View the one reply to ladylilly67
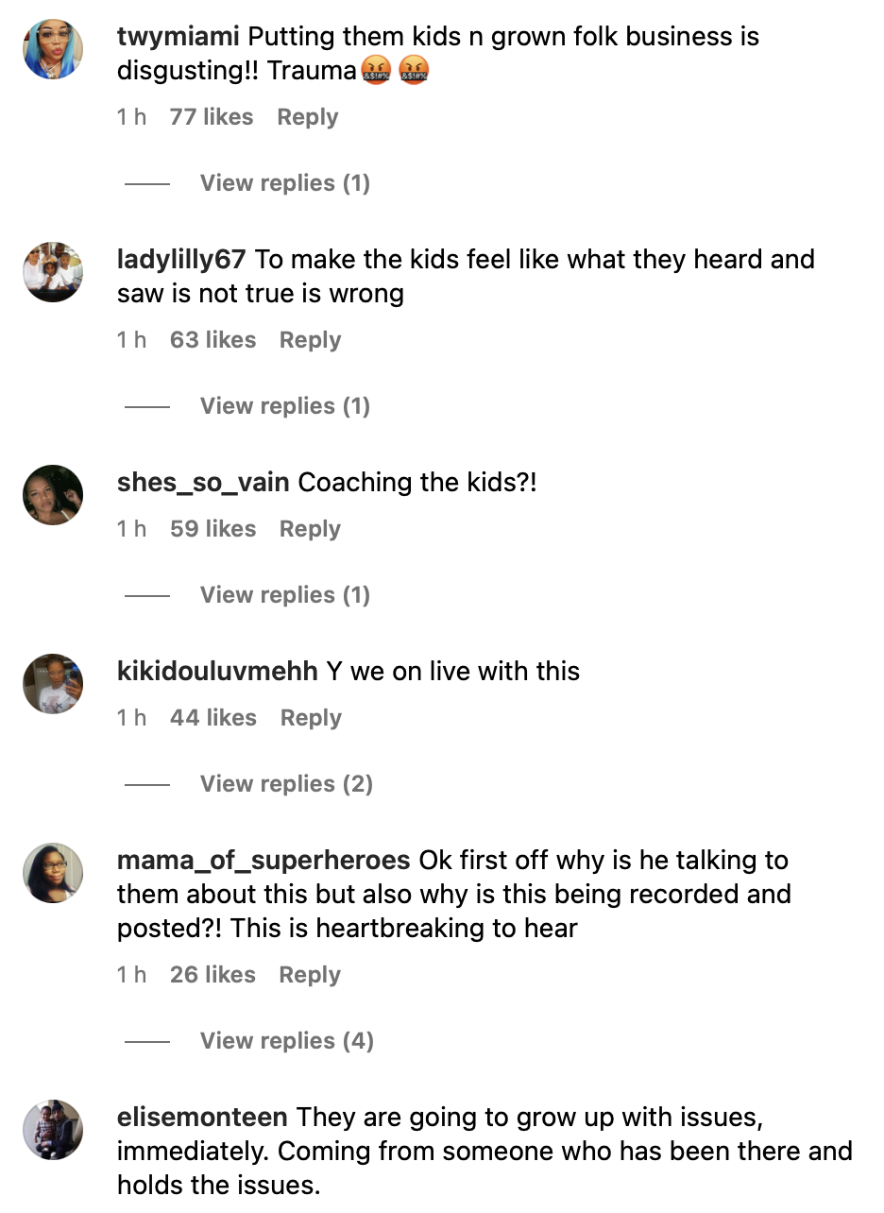The height and width of the screenshot is (1213, 884). tap(284, 406)
